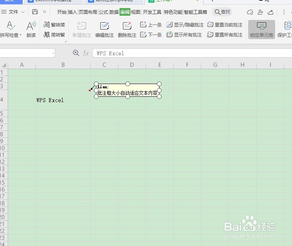Click the comment box top-middle resize handle

coord(128,84)
